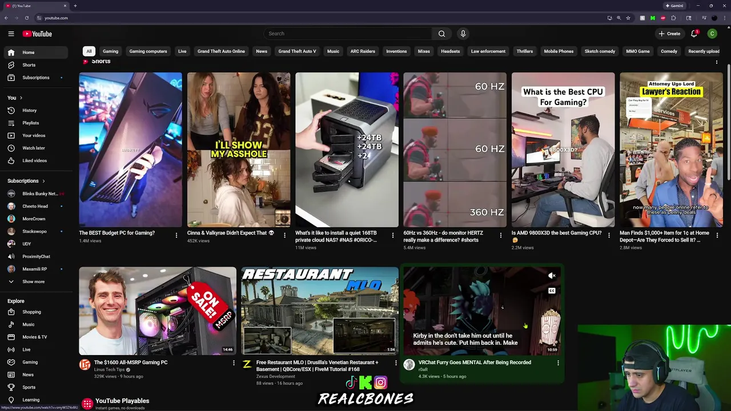The image size is (731, 411).
Task: Open a new browser tab
Action: (75, 6)
